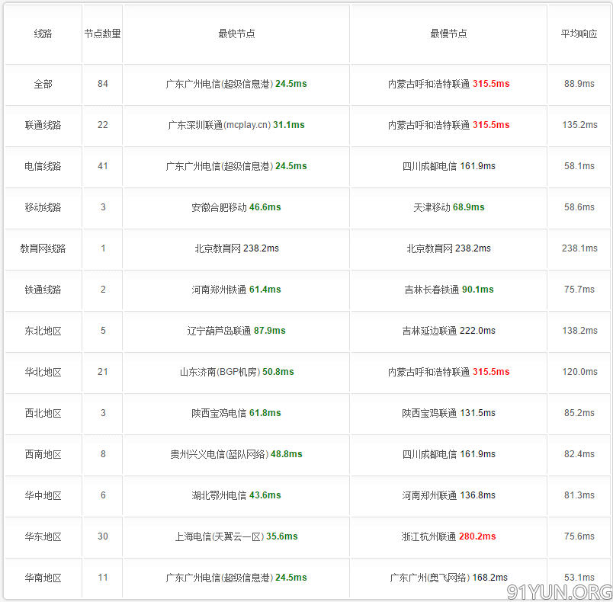Screen dimensions: 613x602
Task: Click node count 2 in 铁通线路 row
Action: 103,290
